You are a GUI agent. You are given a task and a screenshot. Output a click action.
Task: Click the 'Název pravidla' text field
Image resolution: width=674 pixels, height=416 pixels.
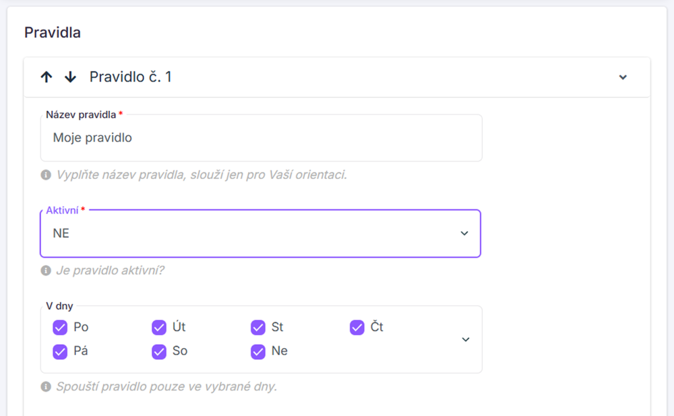click(260, 138)
